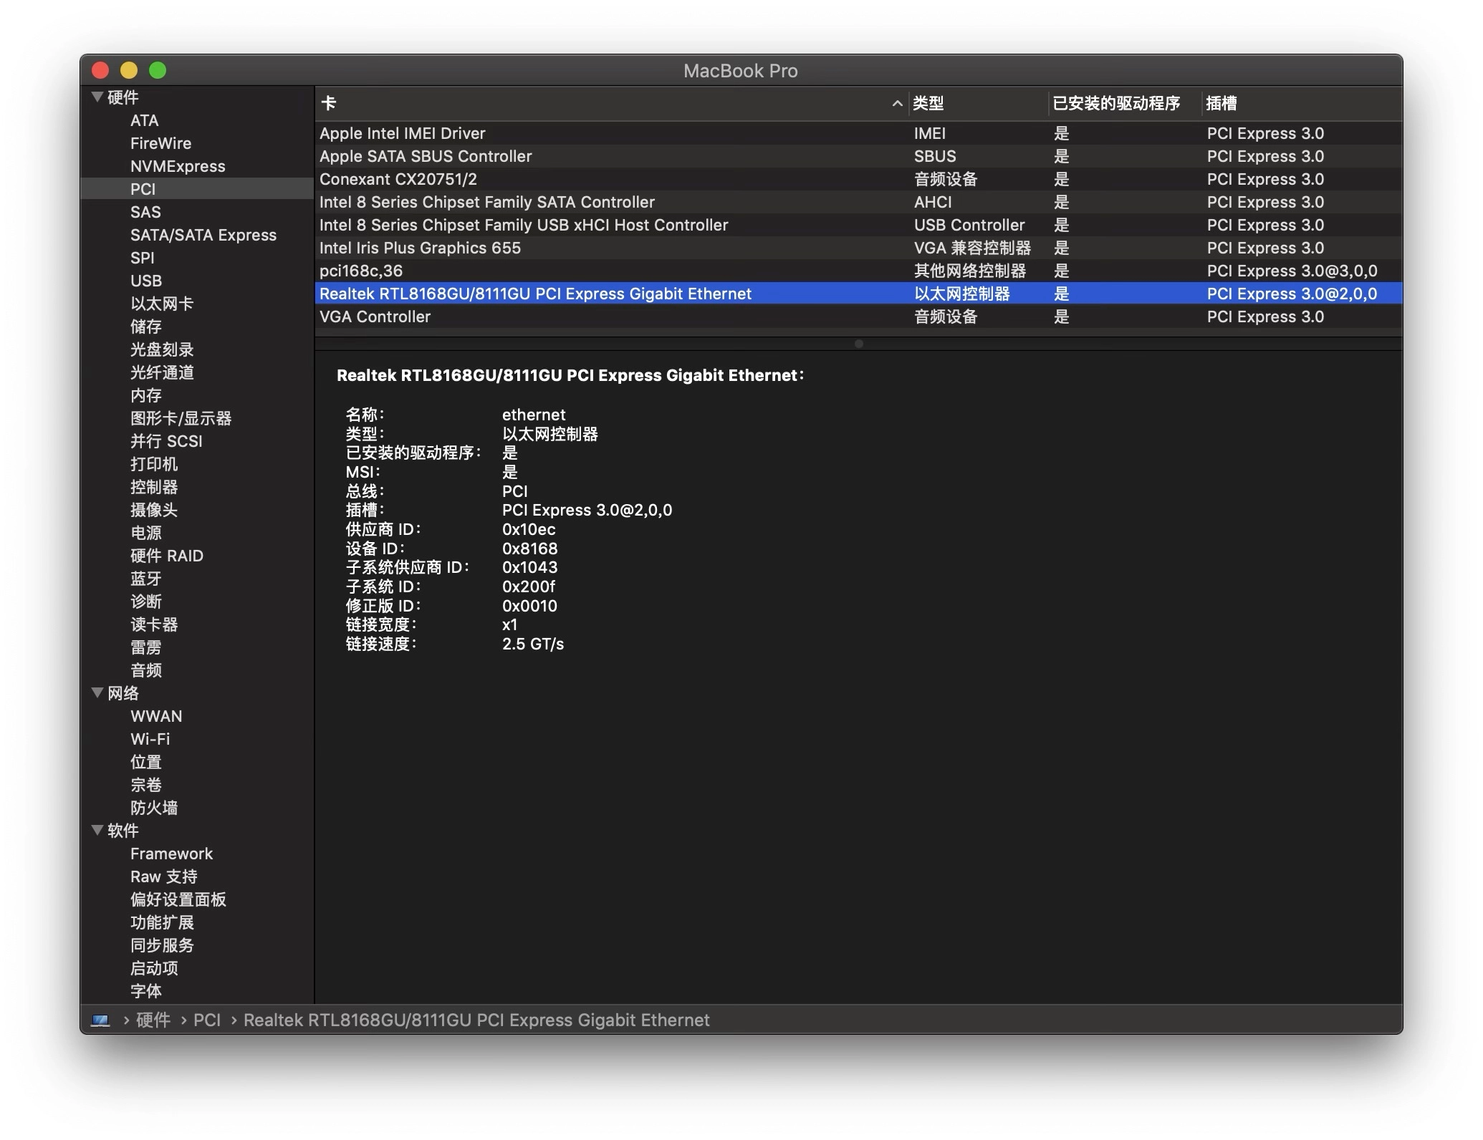Open 音频 in the sidebar
1483x1140 pixels.
197,670
